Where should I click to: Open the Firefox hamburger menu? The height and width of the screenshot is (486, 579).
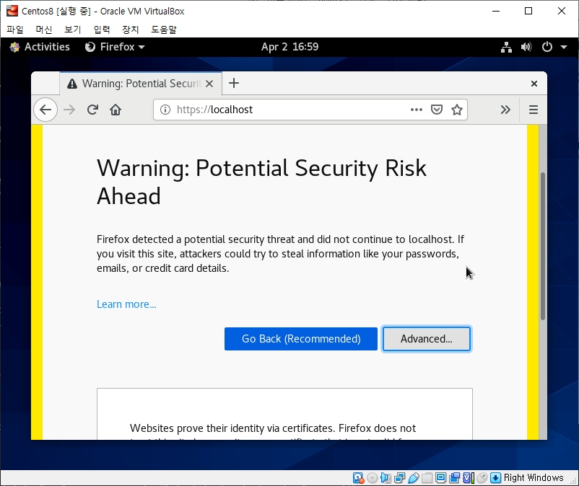tap(534, 110)
